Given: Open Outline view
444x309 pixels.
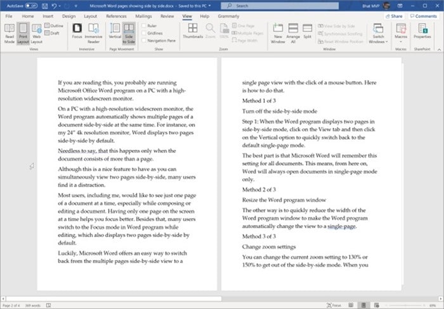Looking at the screenshot, I should 54,26.
